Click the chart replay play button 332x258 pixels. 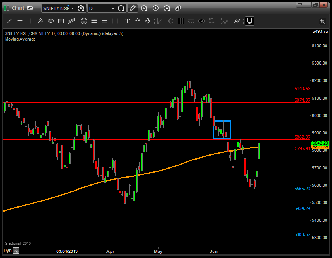coord(155,8)
